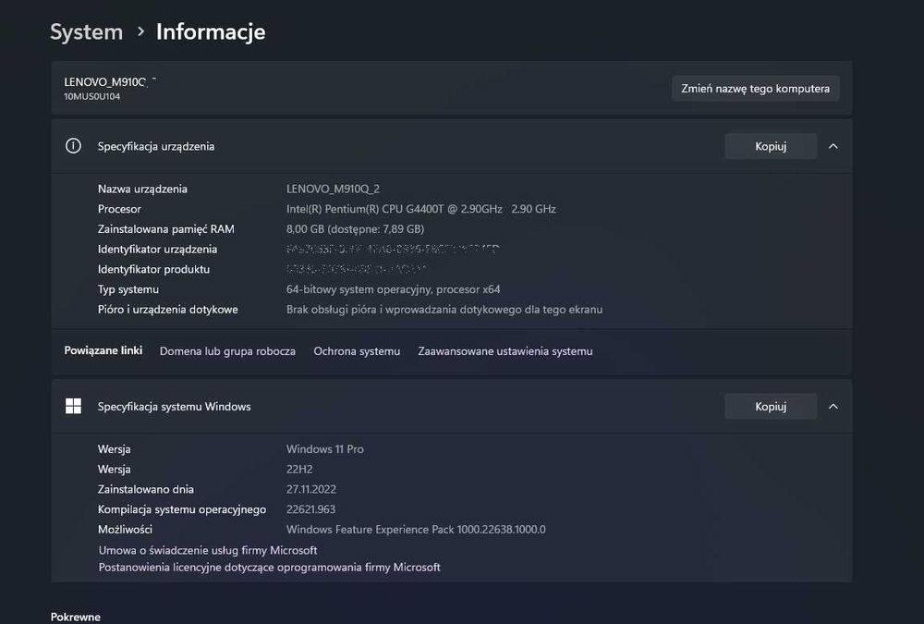The image size is (924, 624).
Task: Select the Windows 11 Pro edition value
Action: 324,449
